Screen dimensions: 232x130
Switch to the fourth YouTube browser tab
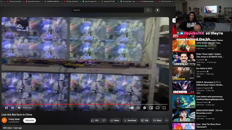(x=72, y=1)
